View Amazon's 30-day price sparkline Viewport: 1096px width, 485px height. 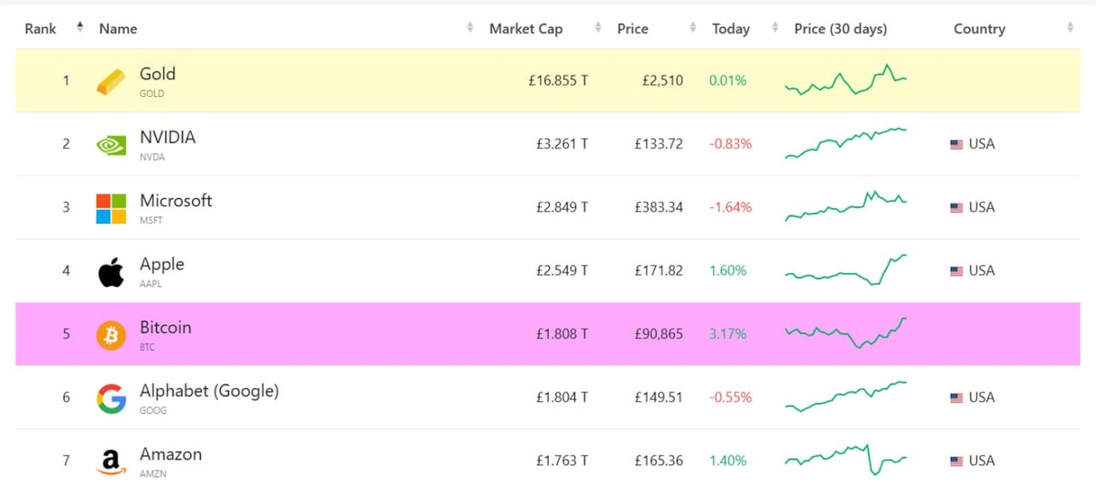(x=846, y=459)
